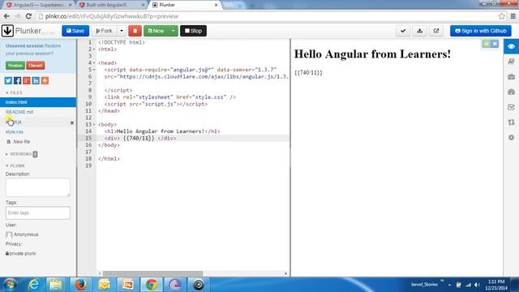Click Sign in with Github
Viewport: 519px width, 292px height.
(481, 31)
